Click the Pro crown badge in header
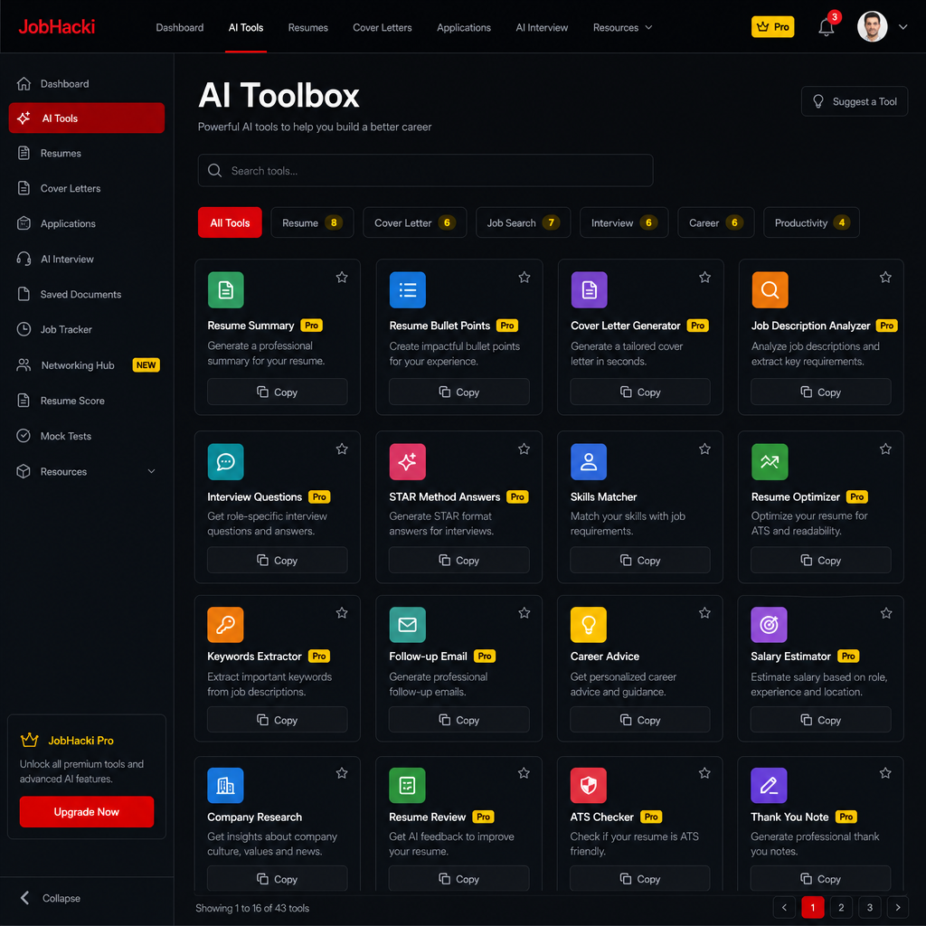This screenshot has height=926, width=926. [772, 26]
